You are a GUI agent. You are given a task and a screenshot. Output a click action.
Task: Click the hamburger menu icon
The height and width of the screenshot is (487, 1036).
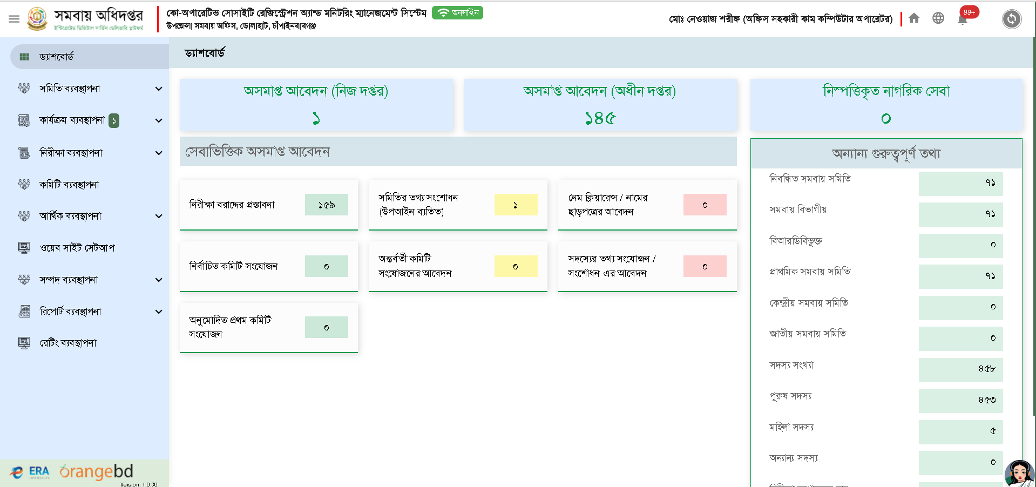click(14, 19)
